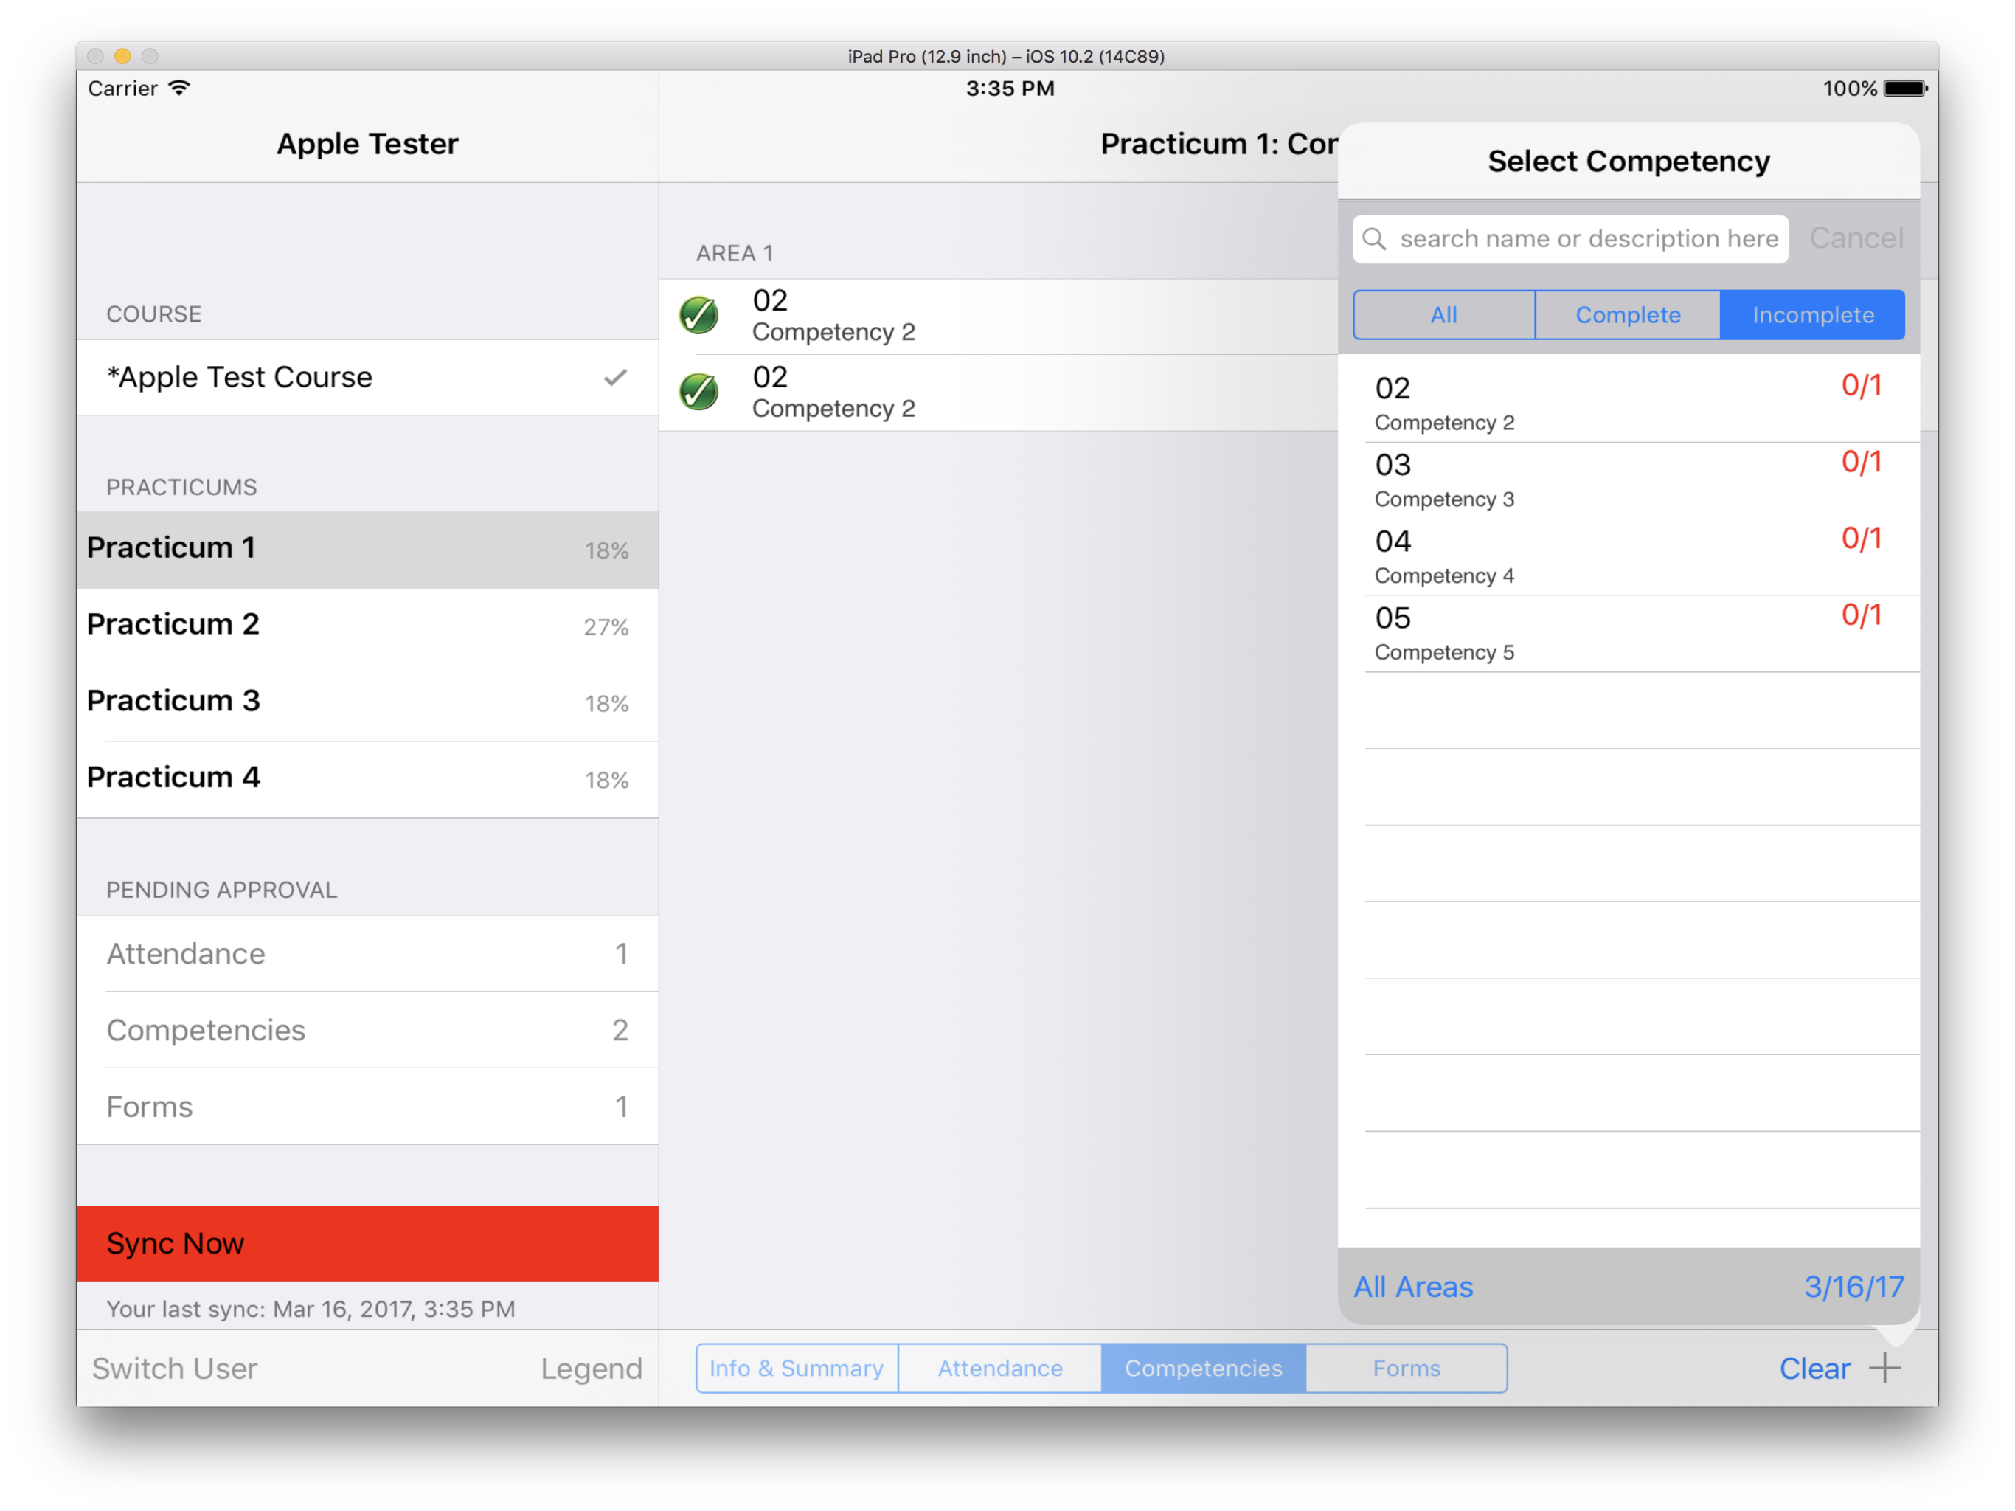Click the 0/1 count for Competency 5
2015x1511 pixels.
pos(1861,615)
